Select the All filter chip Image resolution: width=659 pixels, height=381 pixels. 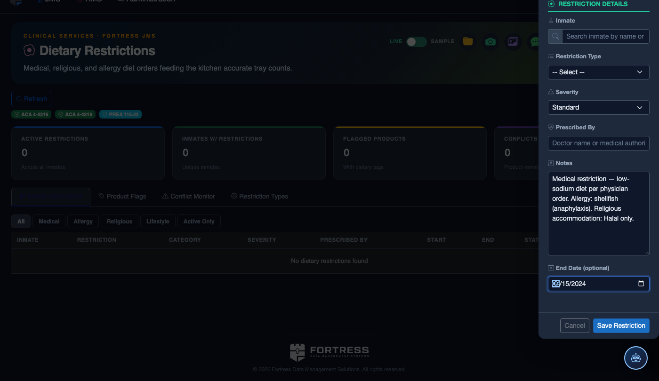21,222
